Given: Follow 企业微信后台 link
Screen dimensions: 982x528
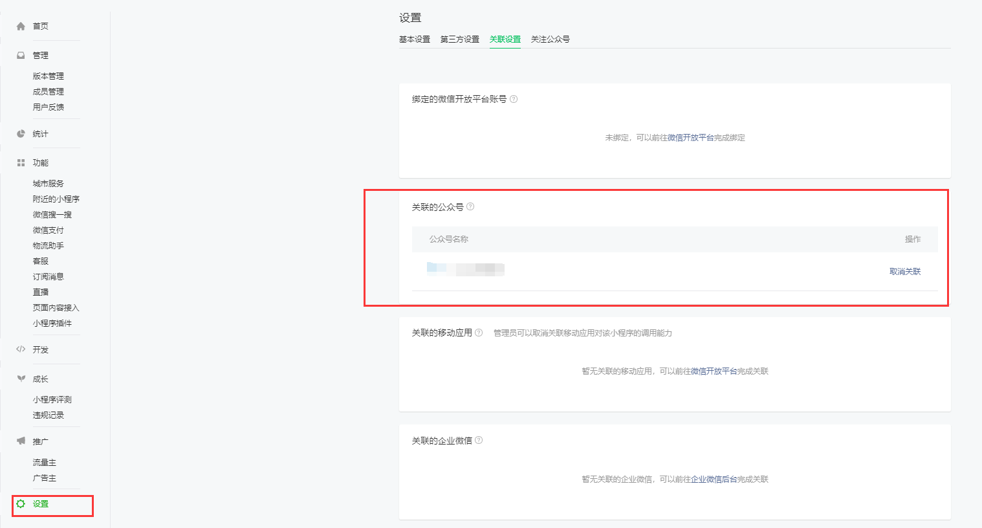Looking at the screenshot, I should (x=714, y=479).
